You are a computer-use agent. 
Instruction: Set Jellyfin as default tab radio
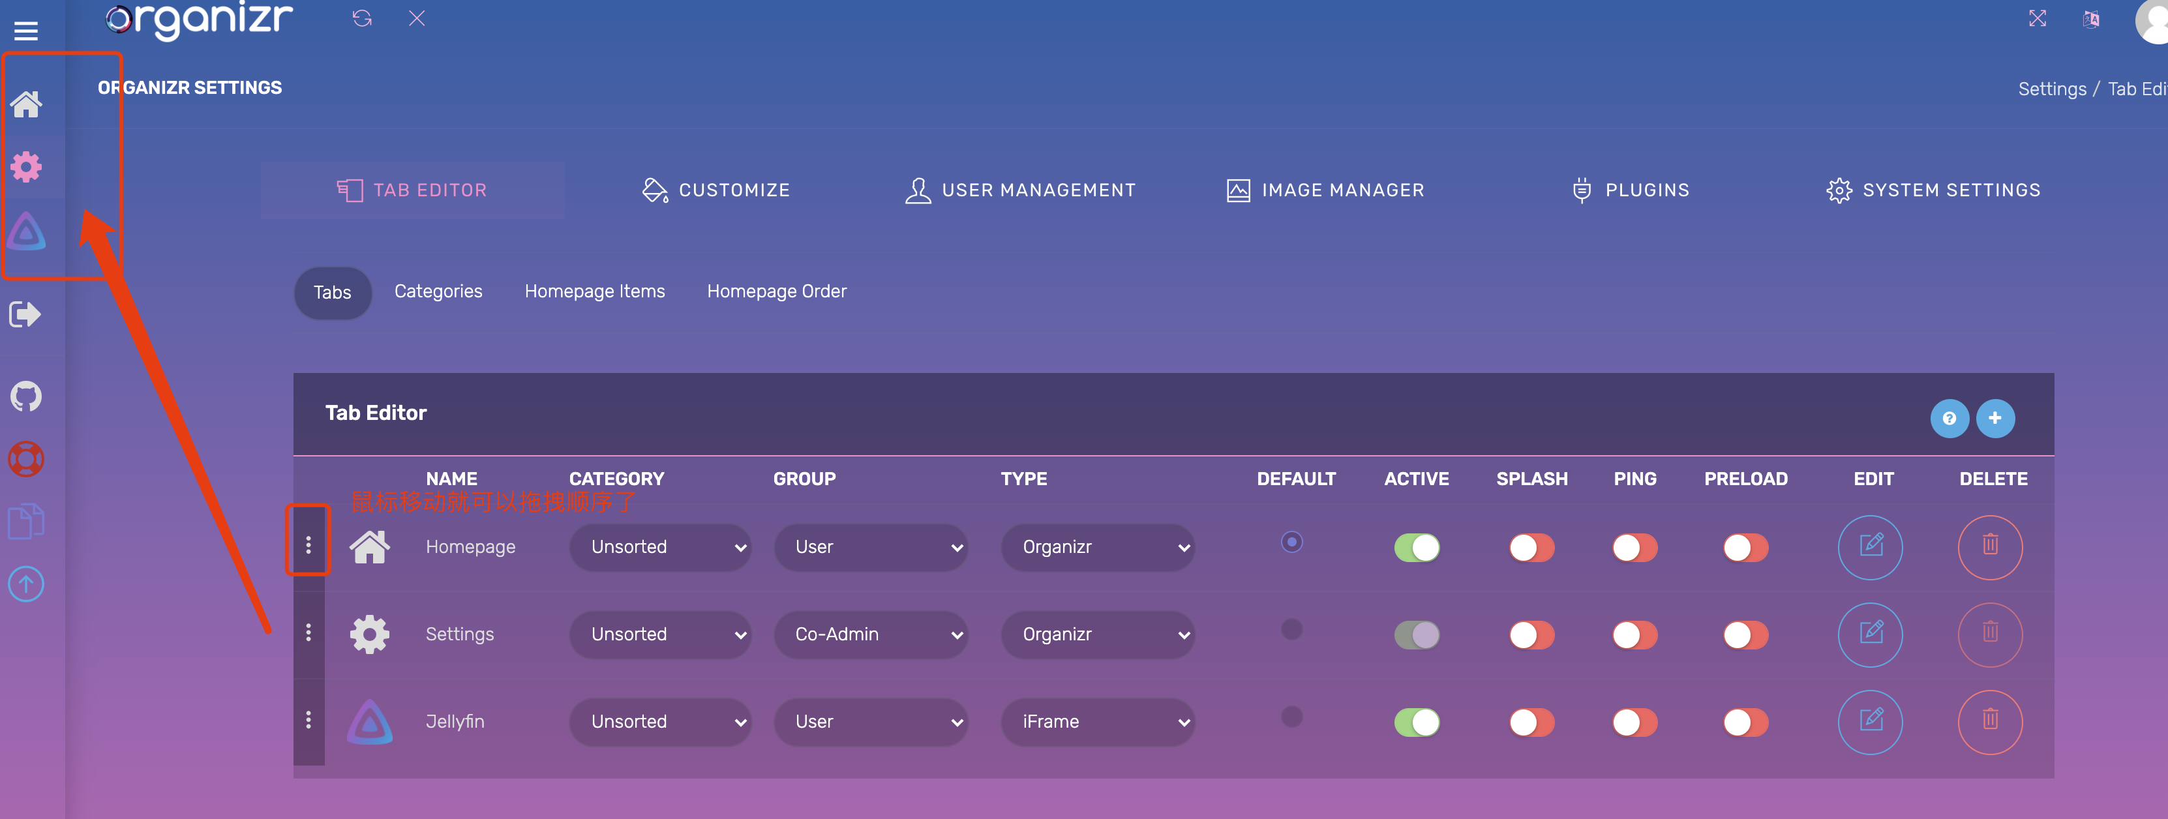point(1291,717)
